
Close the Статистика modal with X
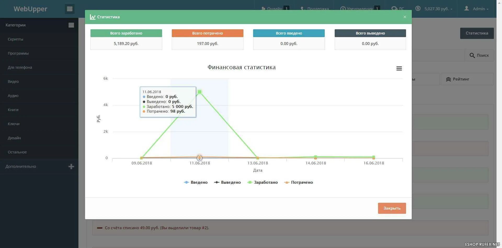405,17
